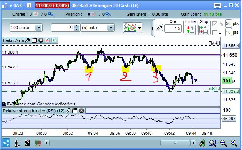Click the 11 633,1 horizontal line label
The image size is (242, 150).
click(x=10, y=83)
